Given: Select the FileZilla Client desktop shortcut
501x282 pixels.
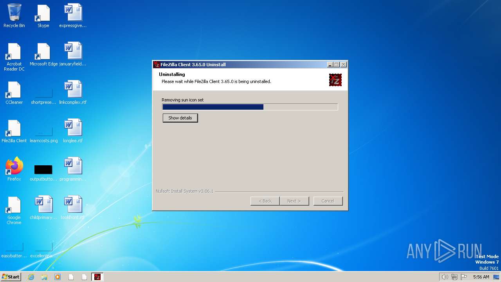Looking at the screenshot, I should pos(14,131).
